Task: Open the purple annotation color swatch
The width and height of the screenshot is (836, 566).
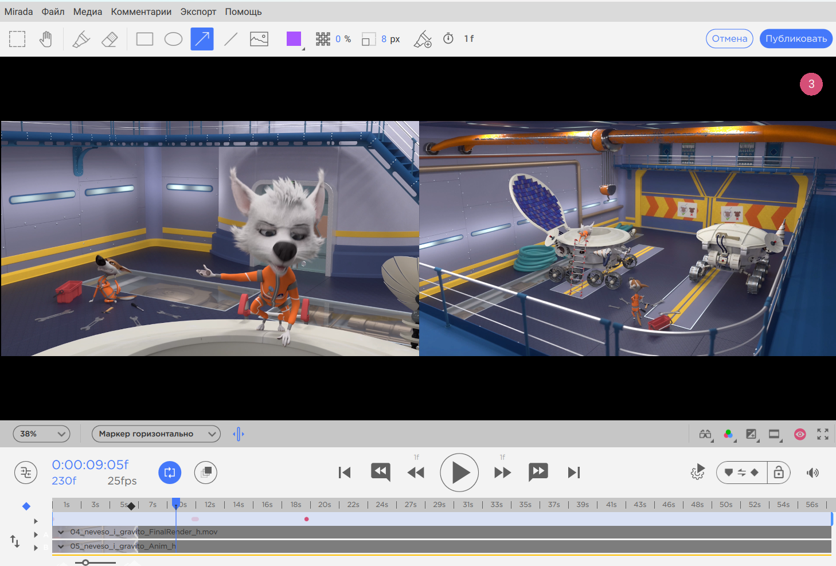Action: click(294, 39)
